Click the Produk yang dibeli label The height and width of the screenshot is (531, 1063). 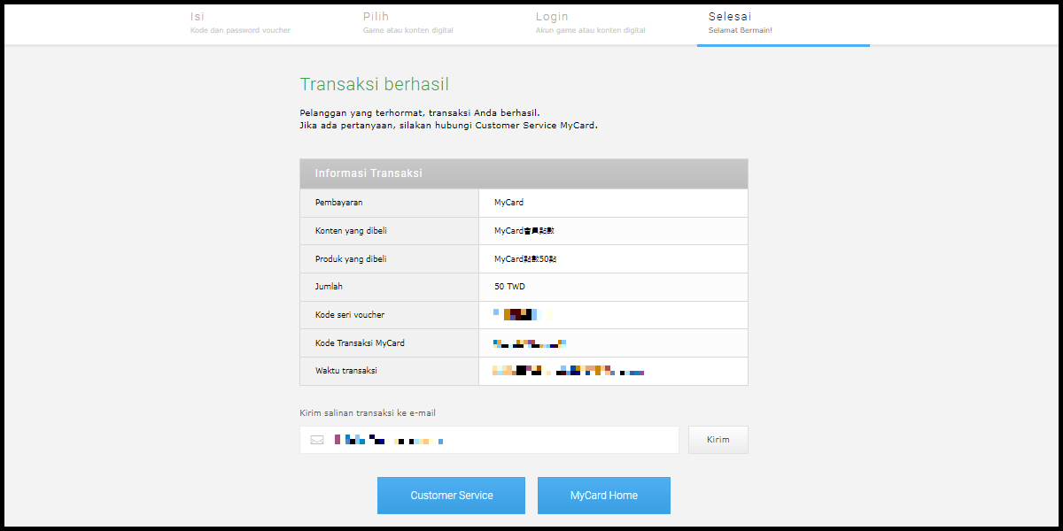(351, 259)
